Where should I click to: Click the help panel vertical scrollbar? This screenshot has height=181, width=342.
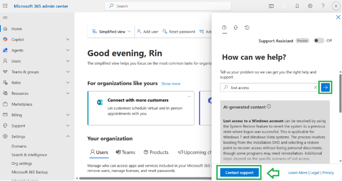pos(340,93)
